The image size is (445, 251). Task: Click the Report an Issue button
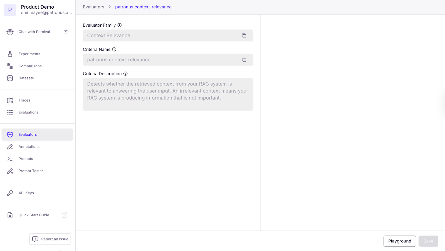click(50, 239)
